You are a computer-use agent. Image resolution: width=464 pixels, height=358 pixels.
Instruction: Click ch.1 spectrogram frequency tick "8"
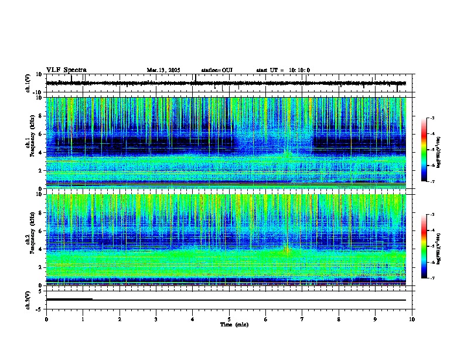tap(41, 116)
